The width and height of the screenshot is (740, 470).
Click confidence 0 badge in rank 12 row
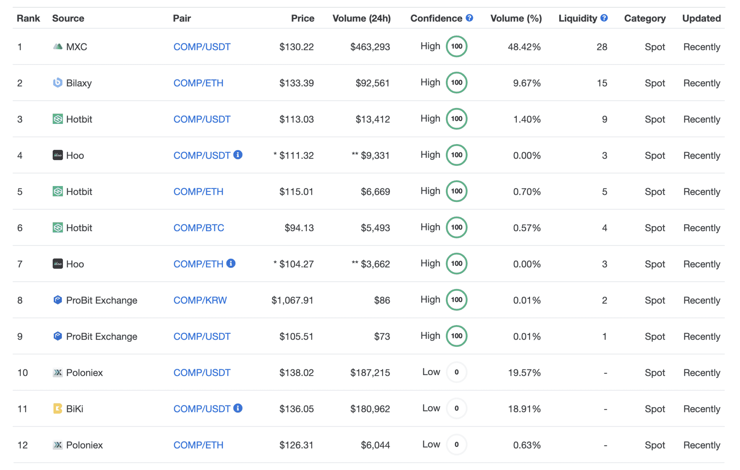tap(457, 444)
